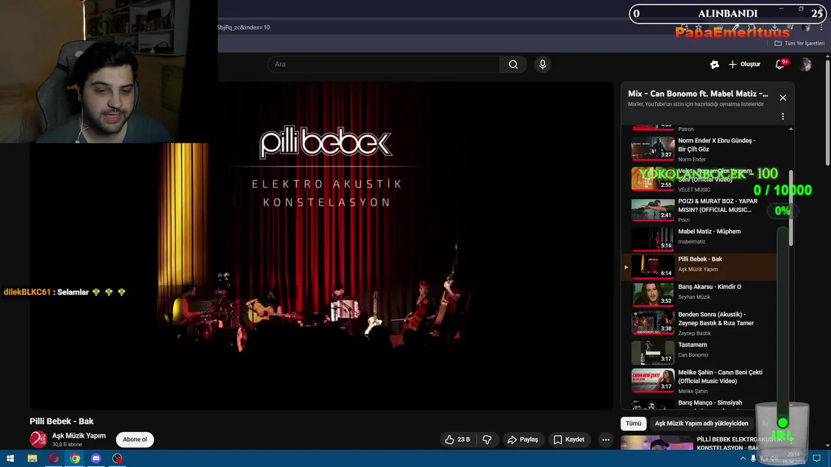This screenshot has width=831, height=467.
Task: Open more actions ellipsis below video
Action: pyautogui.click(x=606, y=439)
